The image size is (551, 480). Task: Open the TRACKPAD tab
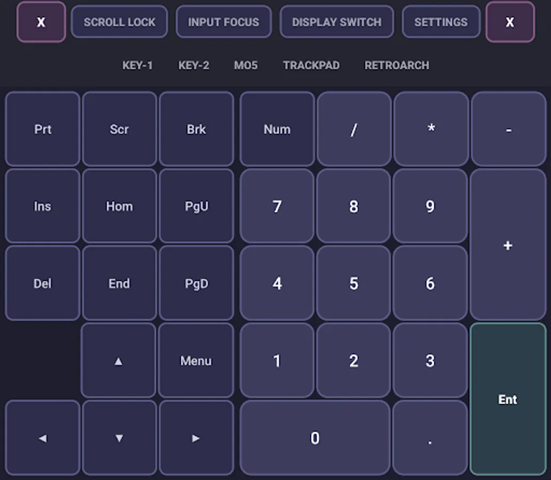[x=311, y=65]
